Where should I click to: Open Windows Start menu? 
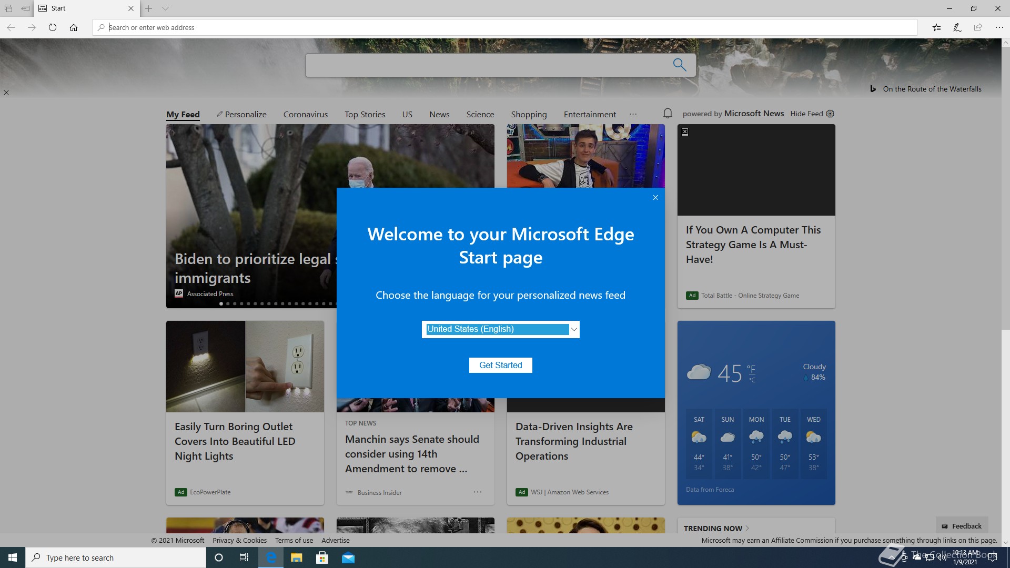point(13,557)
